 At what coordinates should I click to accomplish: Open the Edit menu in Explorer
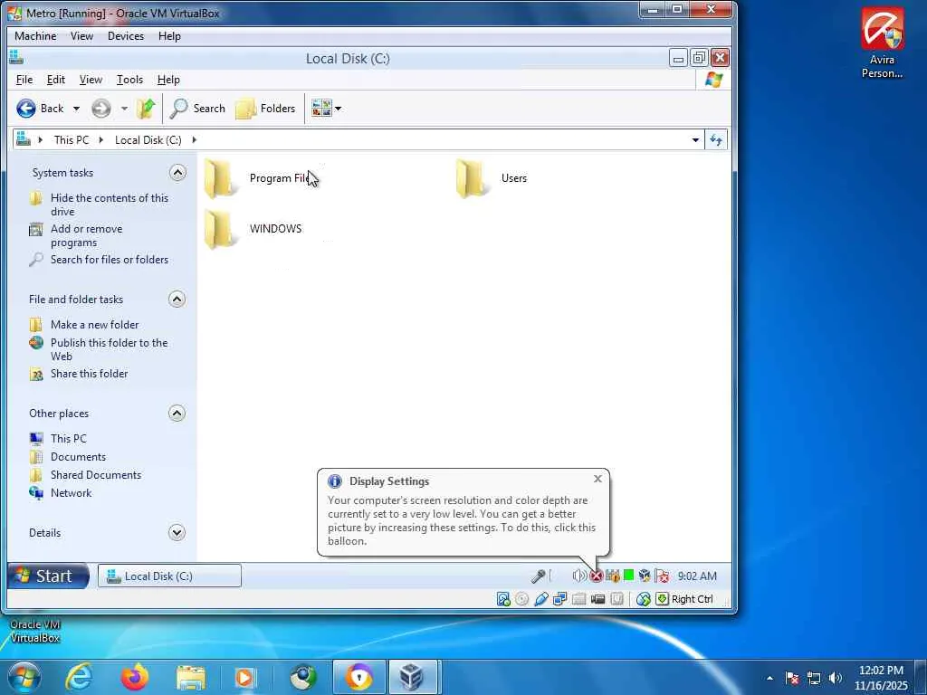click(x=55, y=80)
